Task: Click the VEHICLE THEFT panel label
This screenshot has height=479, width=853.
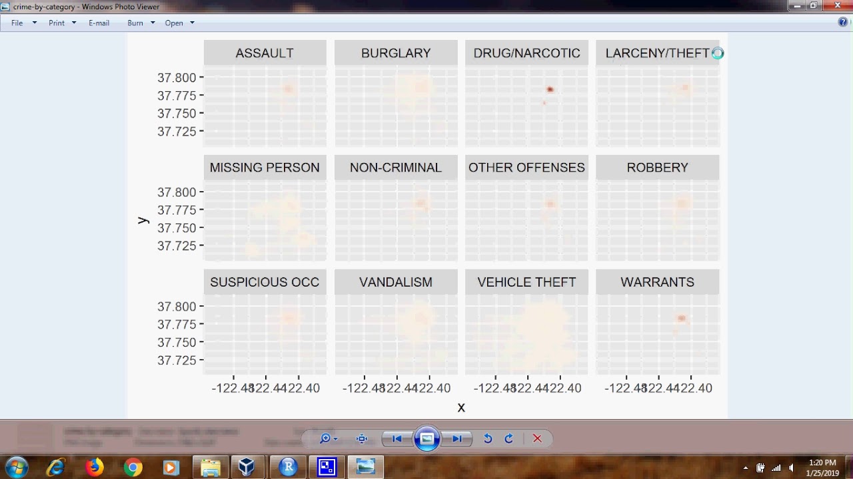Action: (526, 282)
